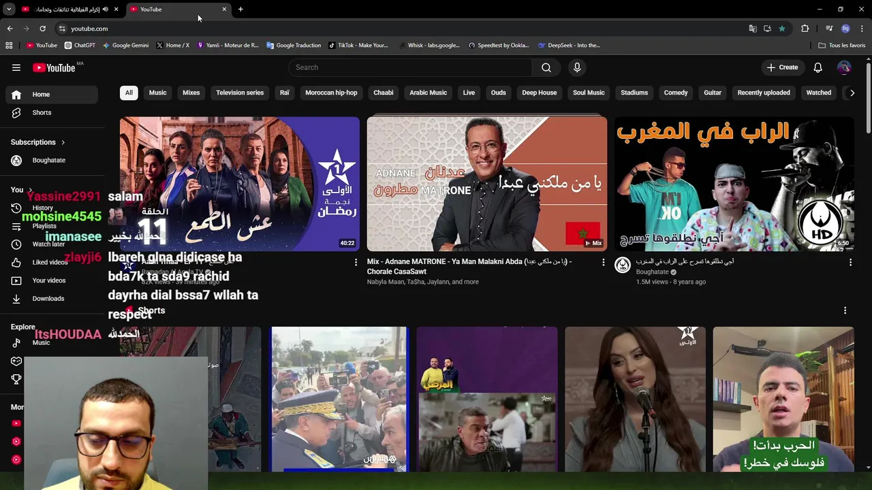
Task: Open three-dot menu for Boughatate rap video
Action: [850, 262]
